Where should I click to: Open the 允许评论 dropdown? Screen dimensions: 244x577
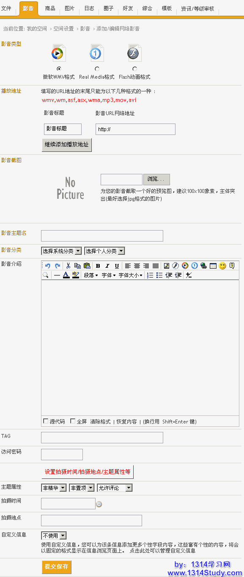coord(115,488)
